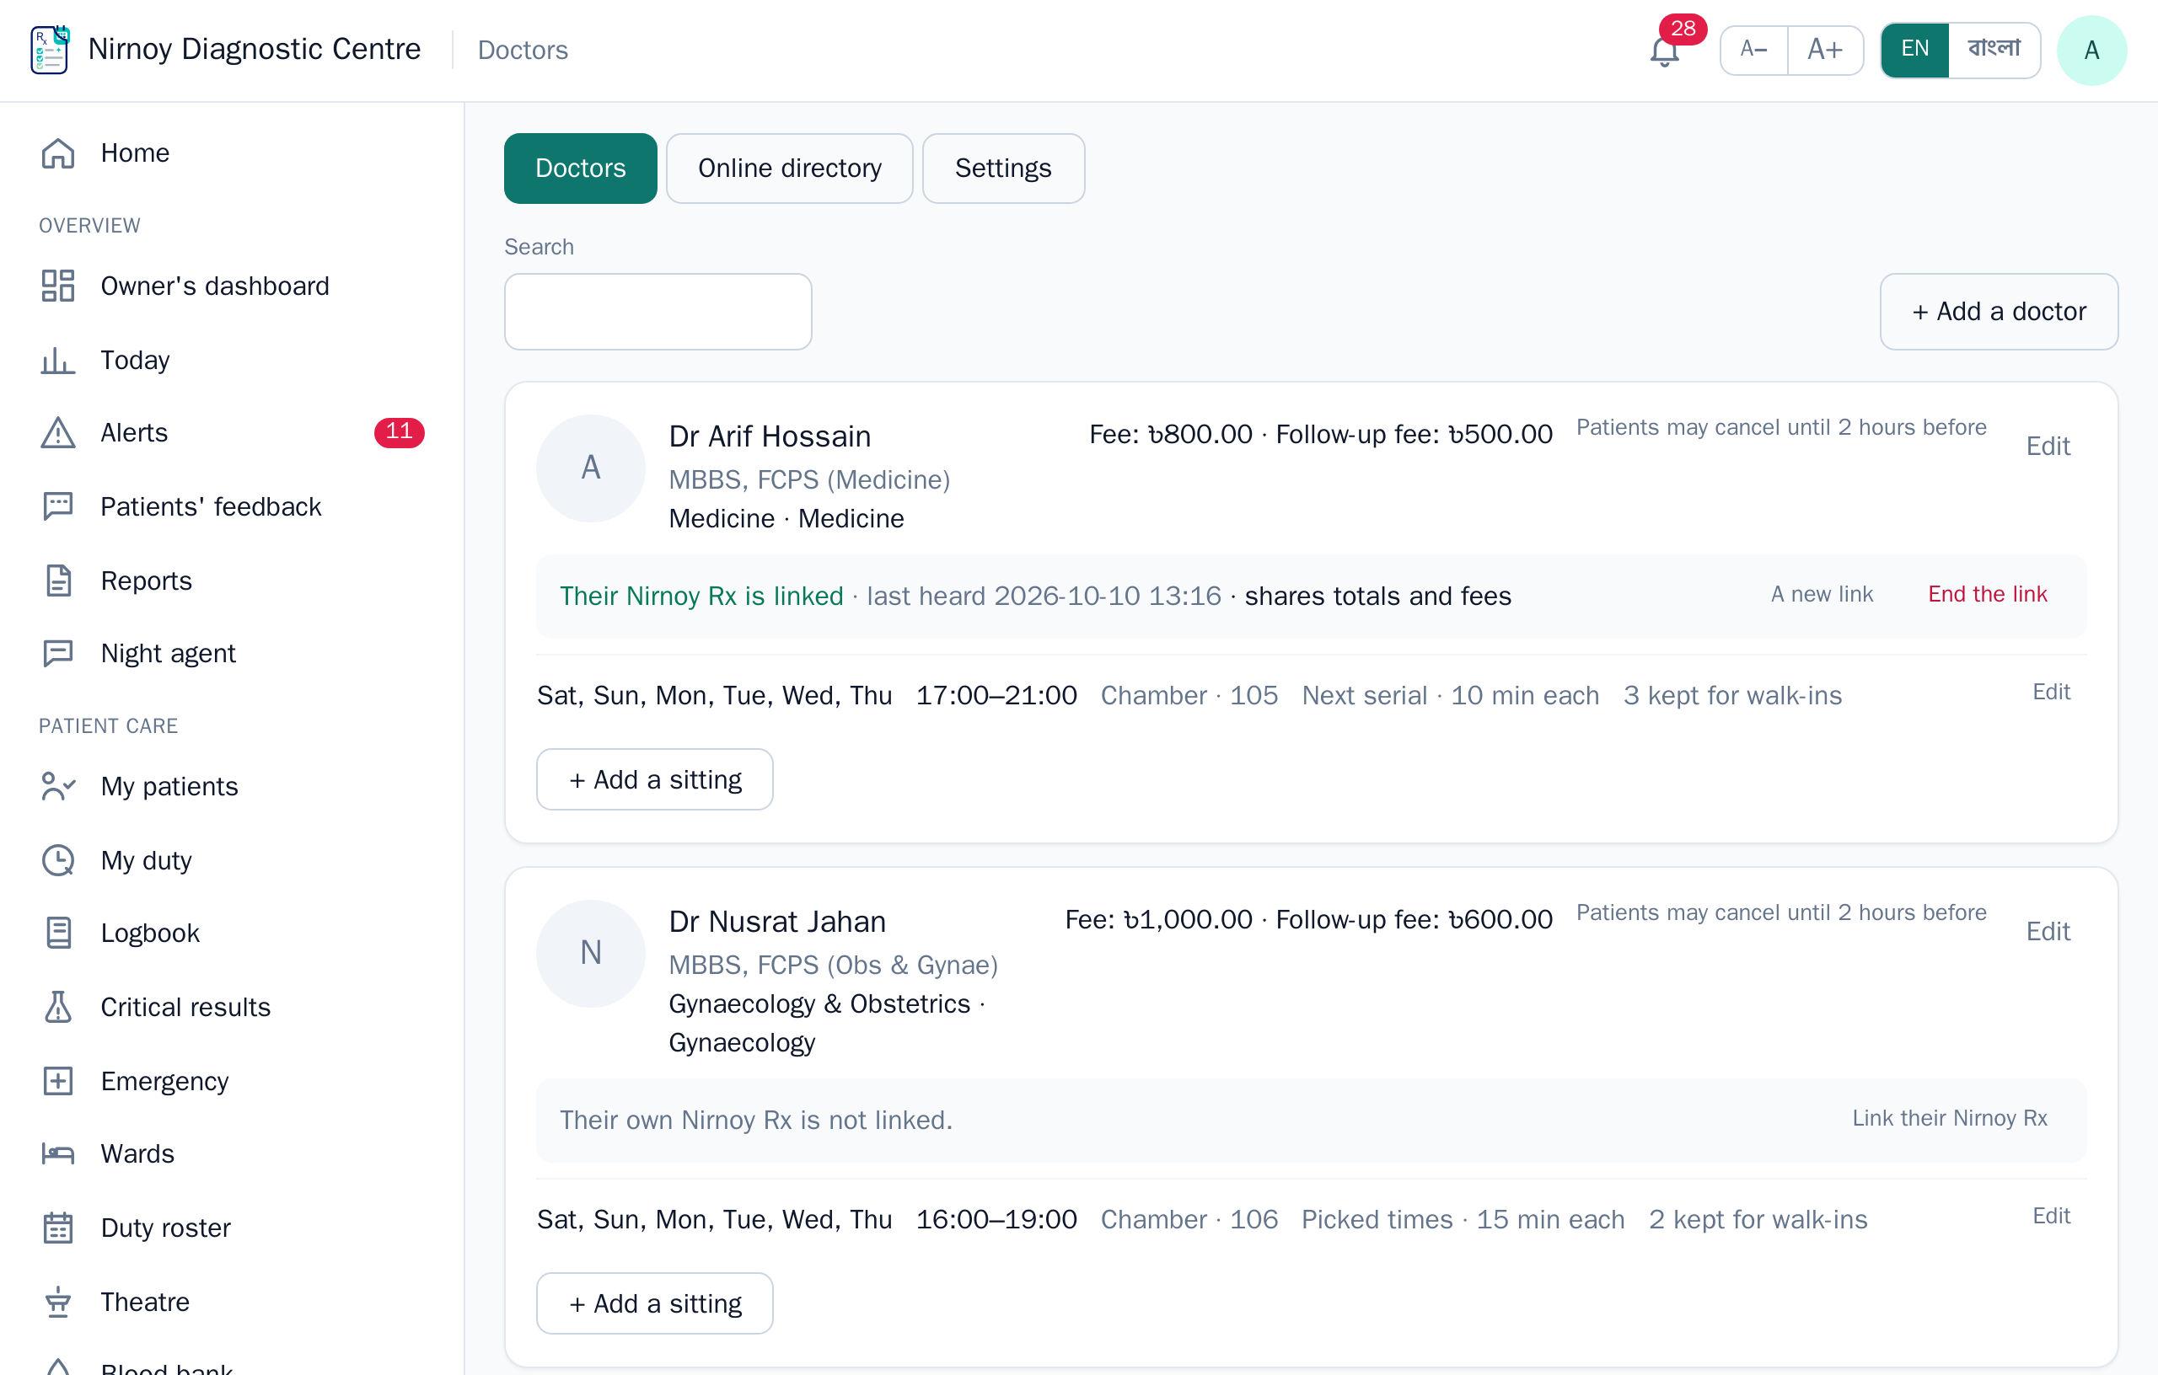Open the Emergency plus-box icon
The width and height of the screenshot is (2158, 1375).
pyautogui.click(x=58, y=1081)
